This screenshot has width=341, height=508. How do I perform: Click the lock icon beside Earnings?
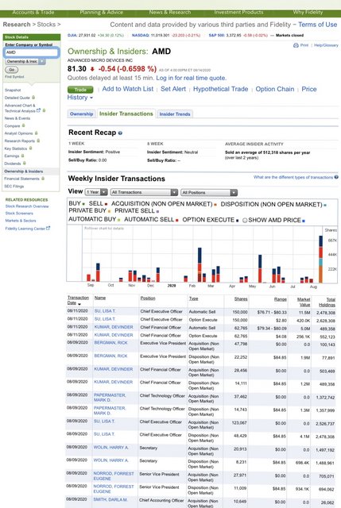pos(22,156)
